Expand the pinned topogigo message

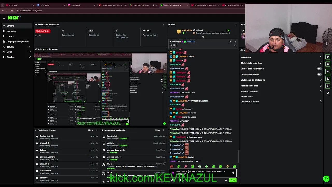click(235, 46)
